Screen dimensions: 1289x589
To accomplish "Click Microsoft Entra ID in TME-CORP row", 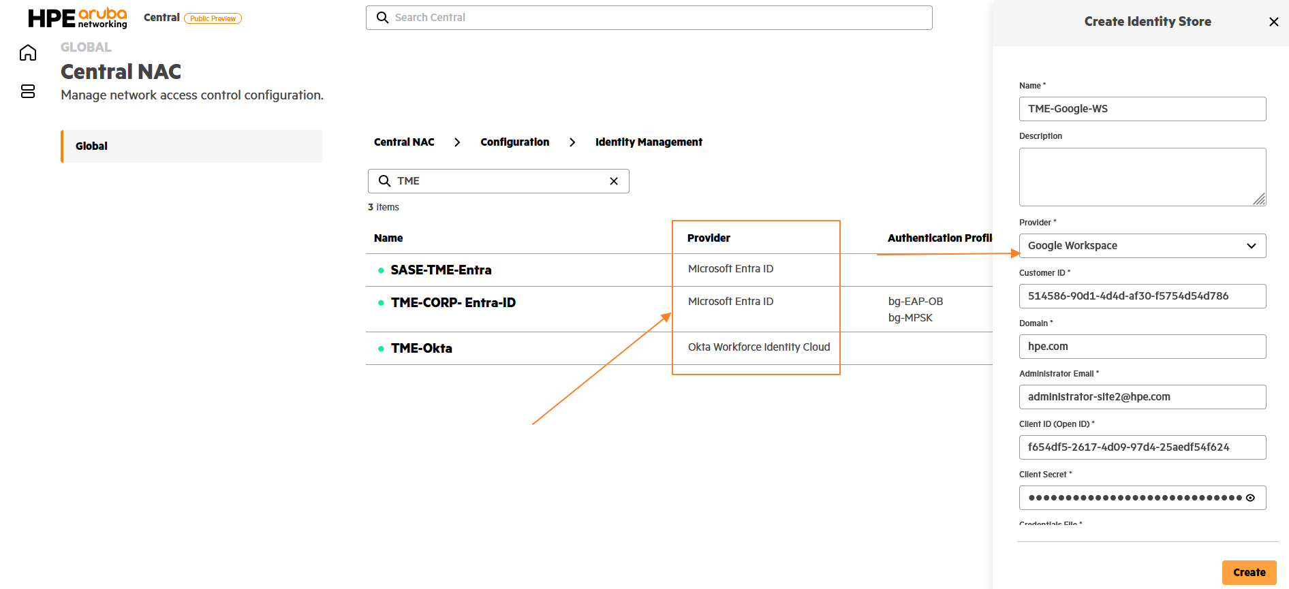I will [730, 302].
